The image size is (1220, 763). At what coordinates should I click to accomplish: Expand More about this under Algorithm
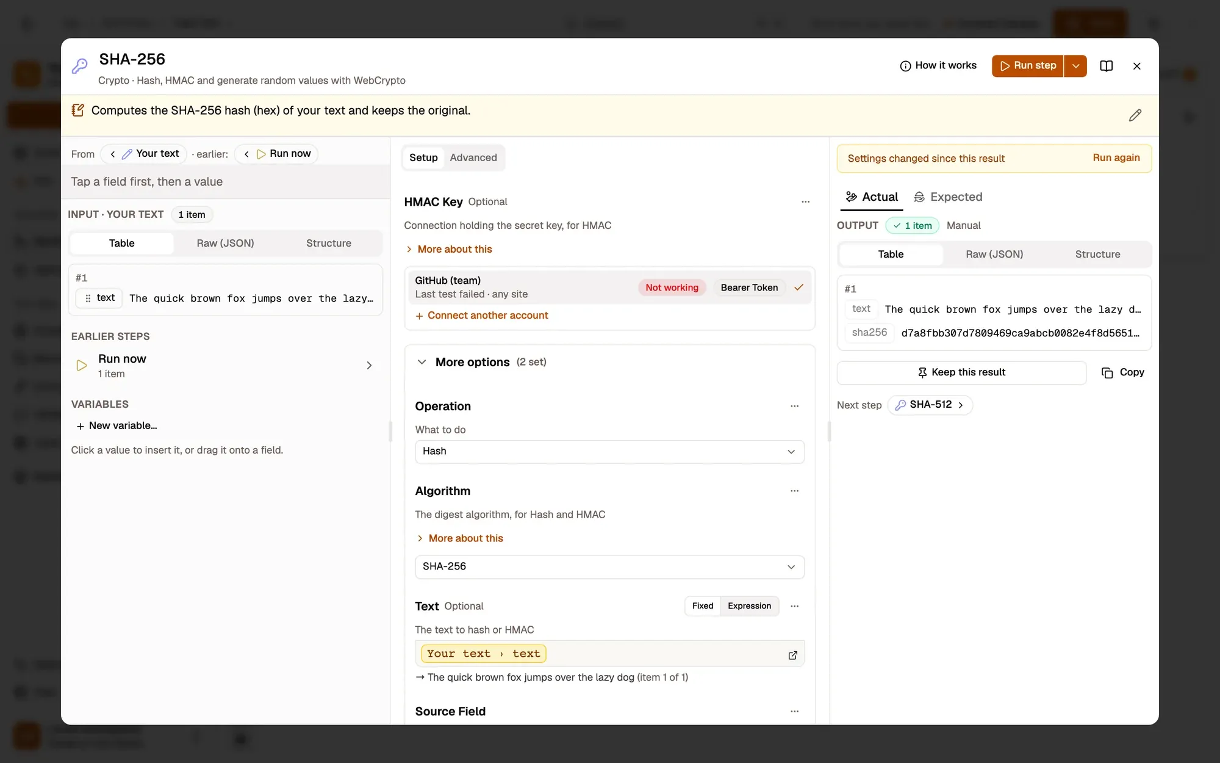[460, 538]
